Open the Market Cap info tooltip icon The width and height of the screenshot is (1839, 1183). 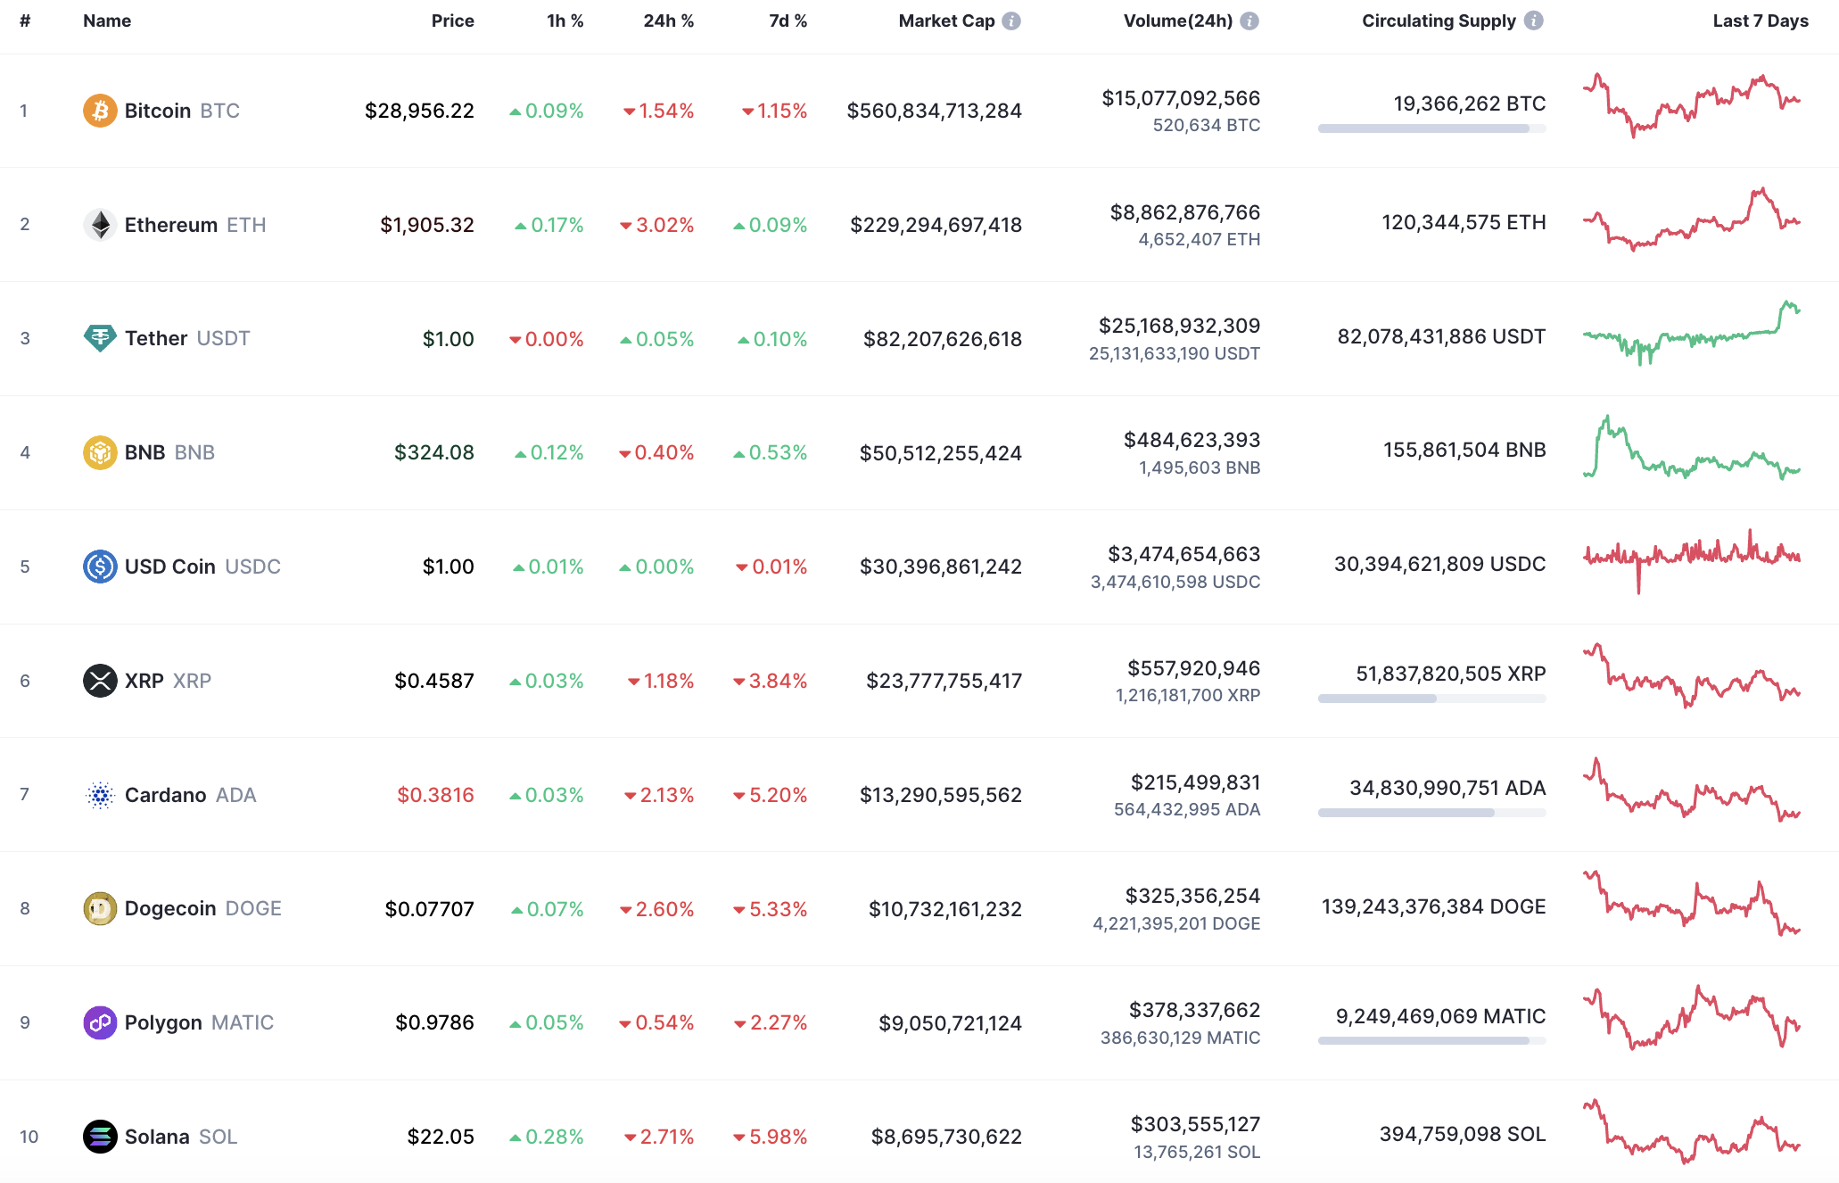[x=1010, y=21]
